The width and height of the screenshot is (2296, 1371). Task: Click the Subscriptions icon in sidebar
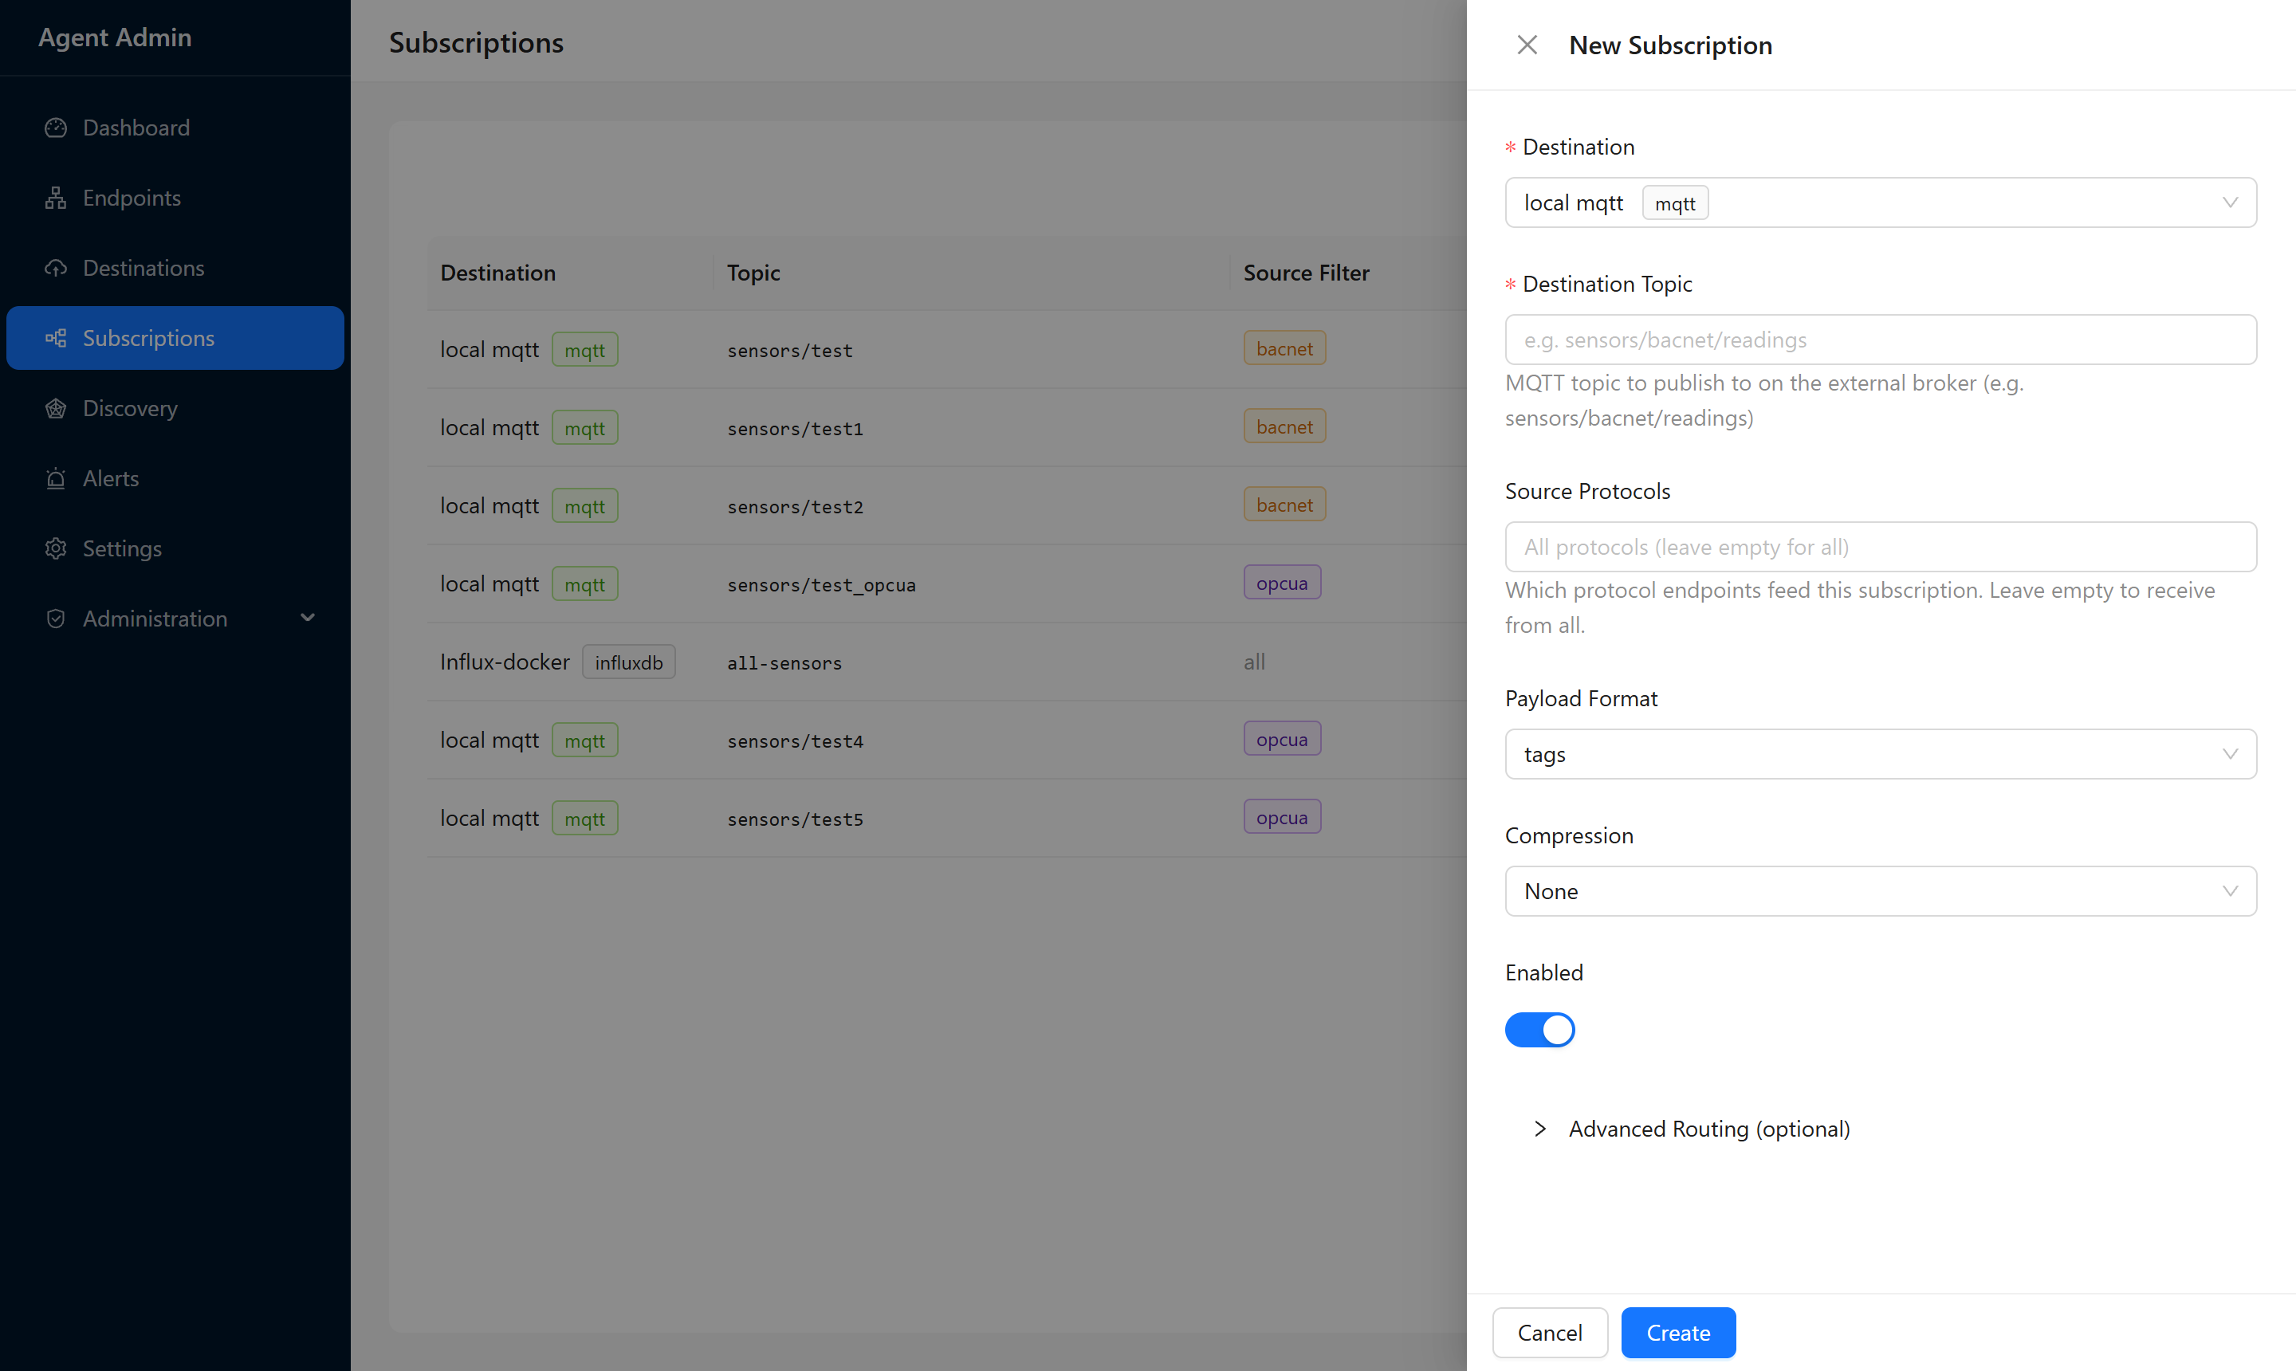56,338
